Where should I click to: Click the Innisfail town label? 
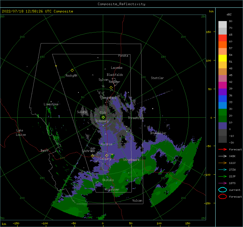[109, 98]
